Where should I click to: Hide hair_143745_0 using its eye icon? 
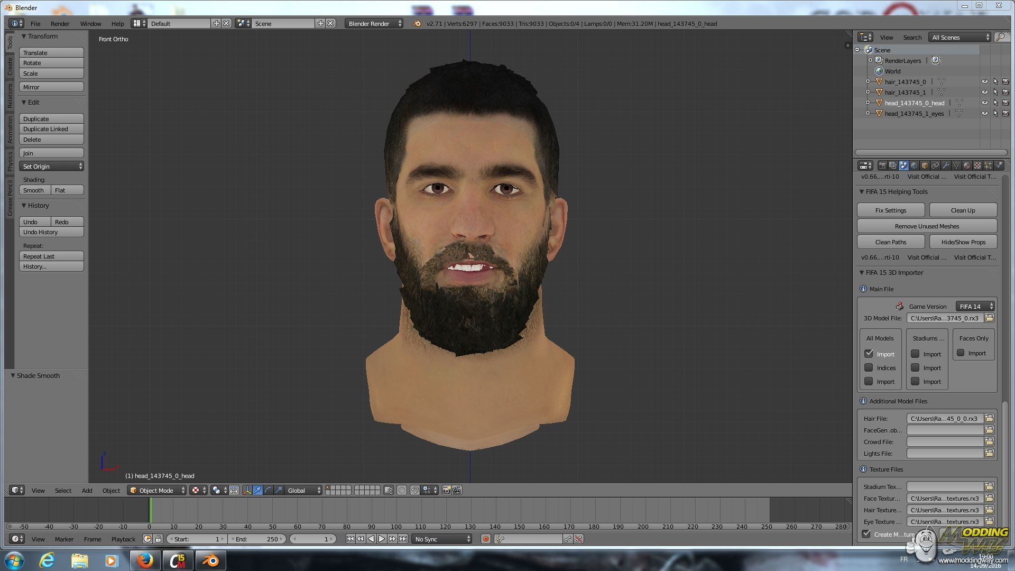(984, 82)
